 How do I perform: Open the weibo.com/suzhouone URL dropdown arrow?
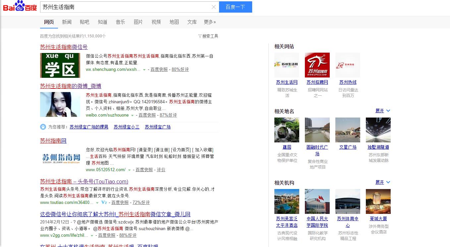point(132,115)
